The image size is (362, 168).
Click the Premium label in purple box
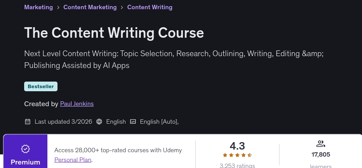tap(25, 162)
